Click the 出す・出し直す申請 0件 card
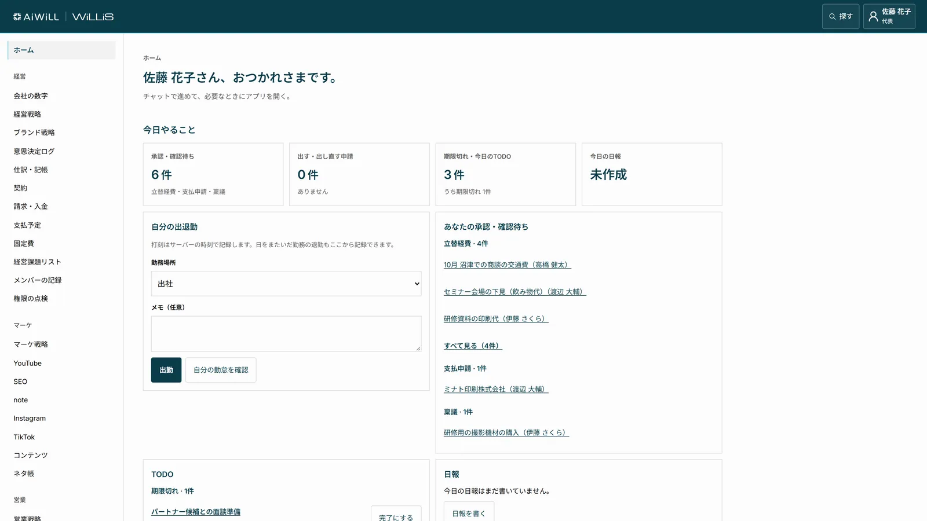Viewport: 927px width, 521px height. pyautogui.click(x=359, y=174)
